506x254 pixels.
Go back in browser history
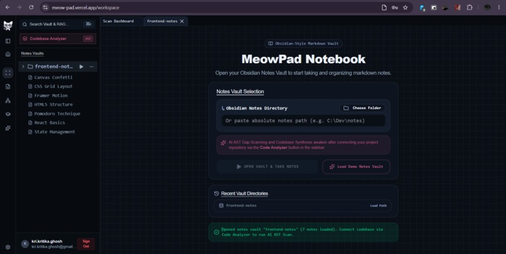pyautogui.click(x=8, y=8)
